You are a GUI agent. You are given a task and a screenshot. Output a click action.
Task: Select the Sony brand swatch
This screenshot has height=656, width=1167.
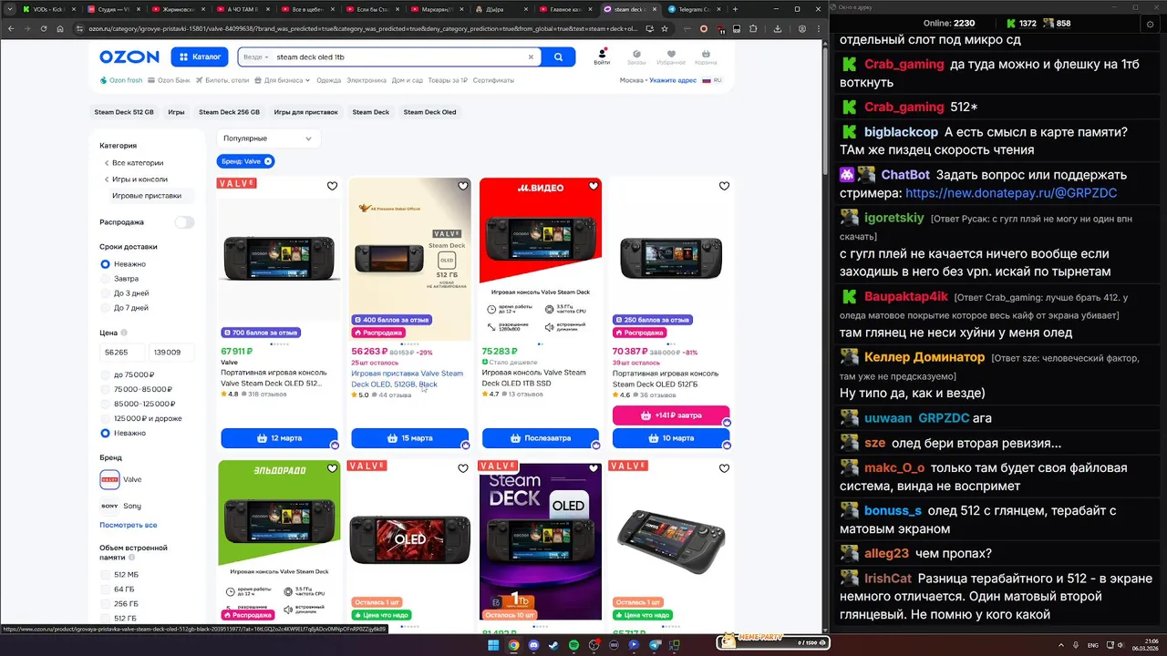click(109, 506)
